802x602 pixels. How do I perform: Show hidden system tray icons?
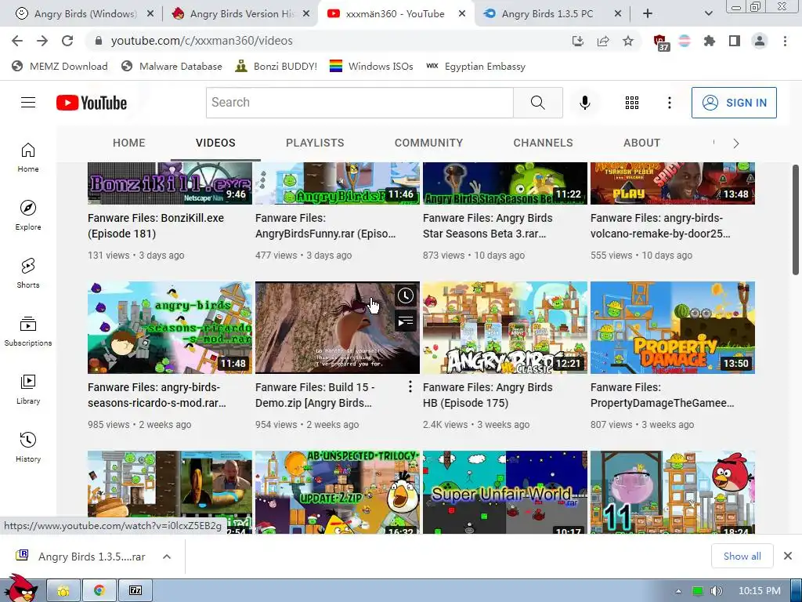tap(678, 591)
